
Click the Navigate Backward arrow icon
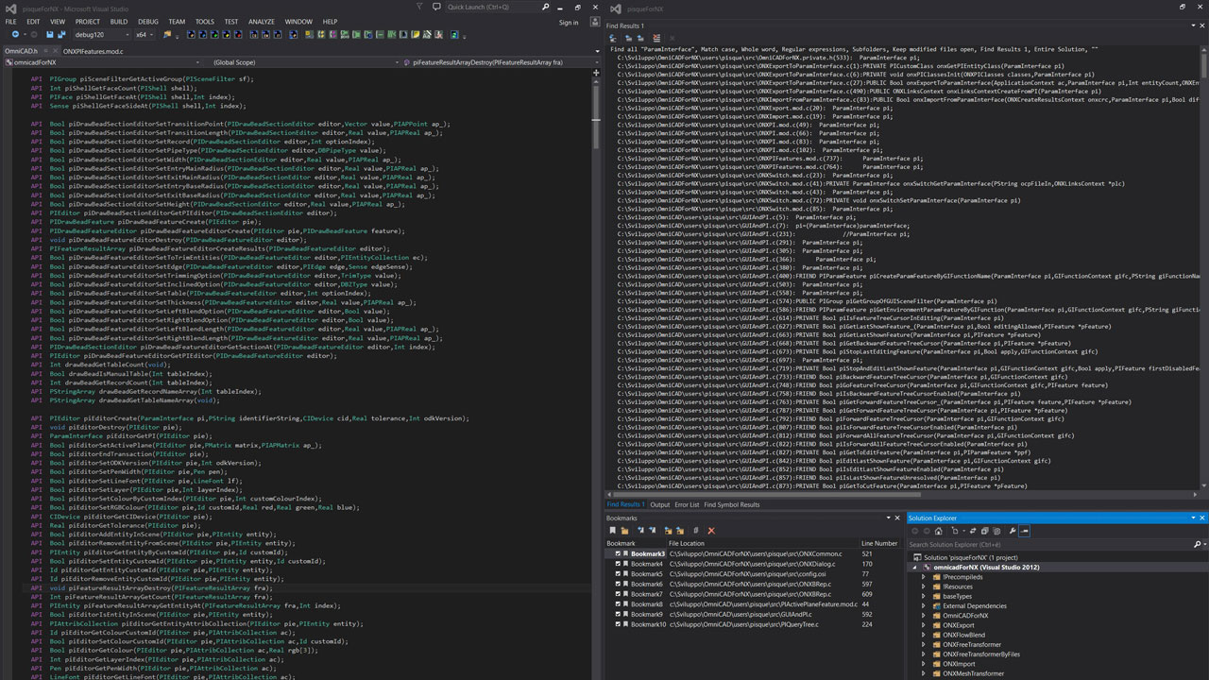[15, 34]
